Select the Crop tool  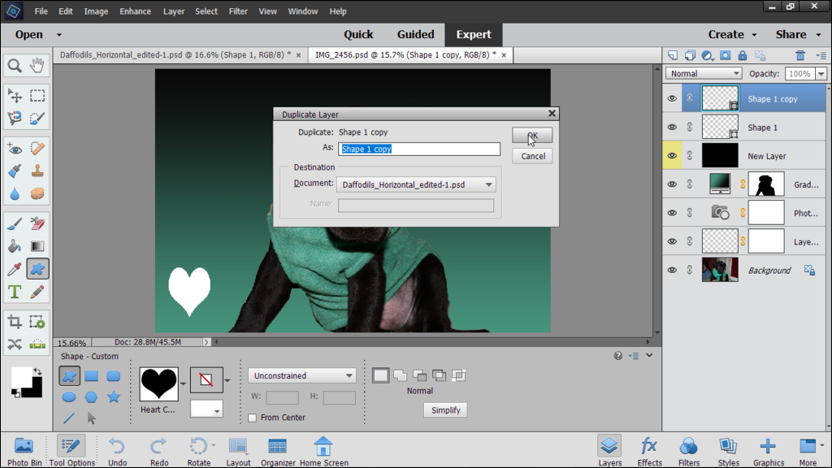(x=15, y=322)
